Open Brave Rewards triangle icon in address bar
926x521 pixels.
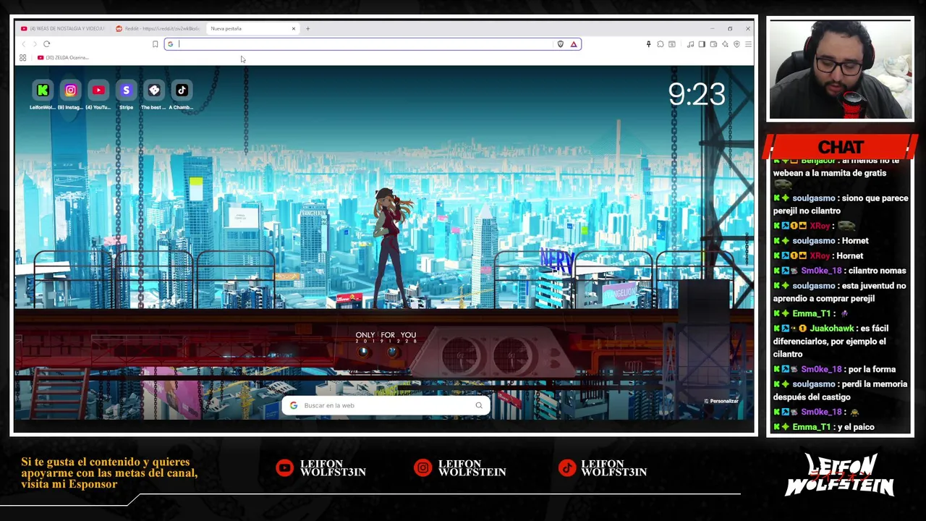point(574,44)
